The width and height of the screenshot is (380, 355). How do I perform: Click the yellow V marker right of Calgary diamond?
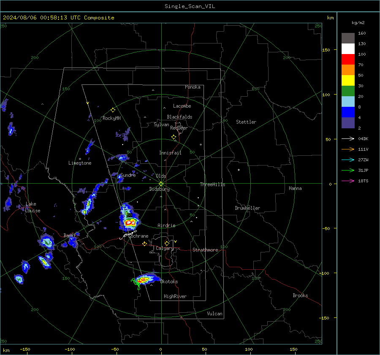pyautogui.click(x=176, y=241)
